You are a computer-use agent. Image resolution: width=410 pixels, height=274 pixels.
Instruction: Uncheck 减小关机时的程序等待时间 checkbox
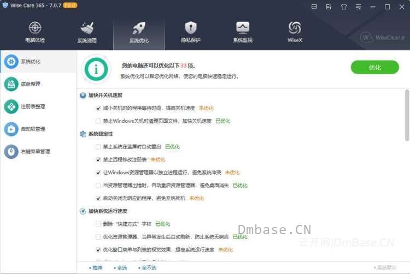pos(98,108)
